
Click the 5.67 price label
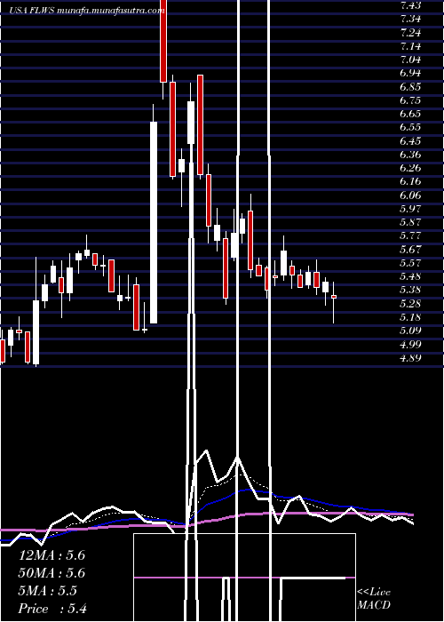coord(410,249)
